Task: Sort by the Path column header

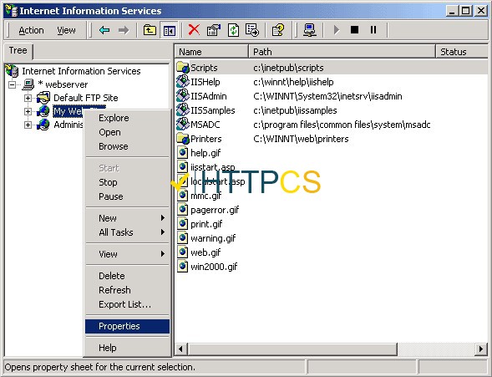Action: click(x=342, y=52)
